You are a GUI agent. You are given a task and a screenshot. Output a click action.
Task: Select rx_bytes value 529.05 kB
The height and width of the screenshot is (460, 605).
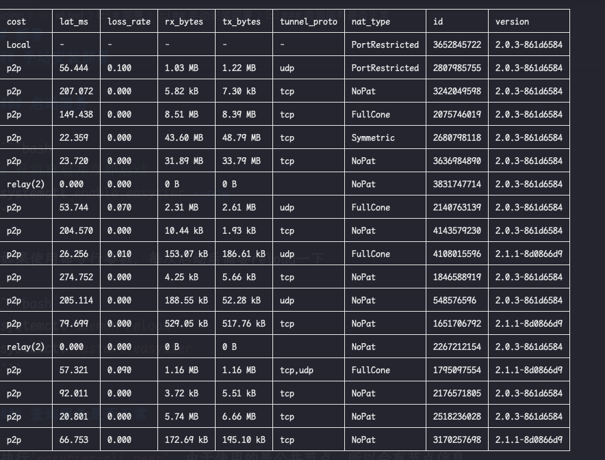(187, 323)
